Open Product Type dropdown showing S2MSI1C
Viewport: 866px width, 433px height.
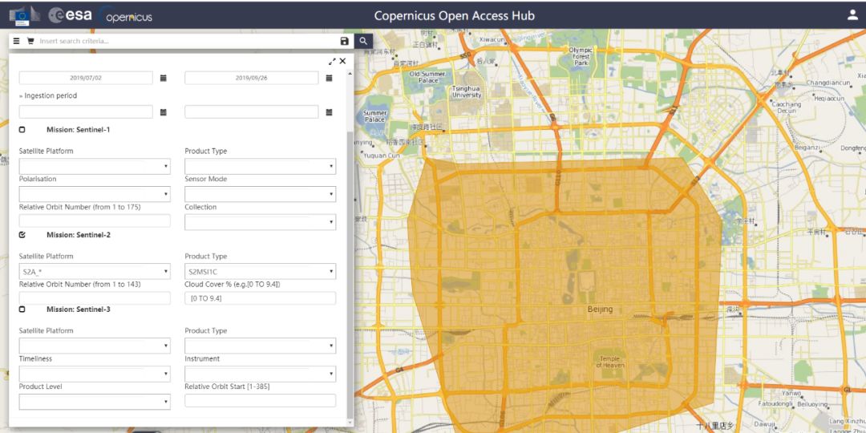point(260,271)
